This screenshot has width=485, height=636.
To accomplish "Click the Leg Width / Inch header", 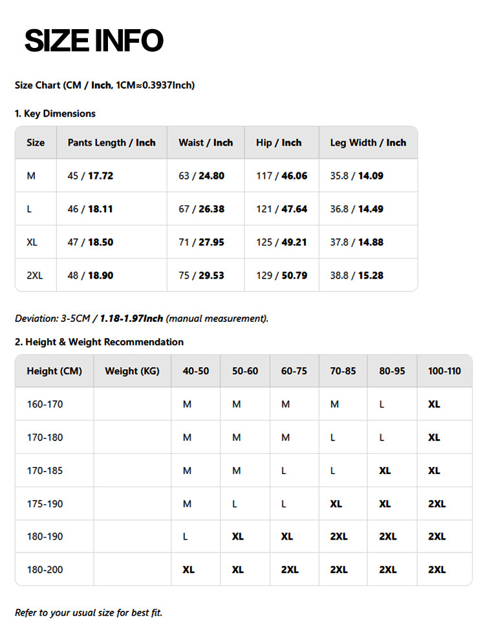I will click(368, 142).
